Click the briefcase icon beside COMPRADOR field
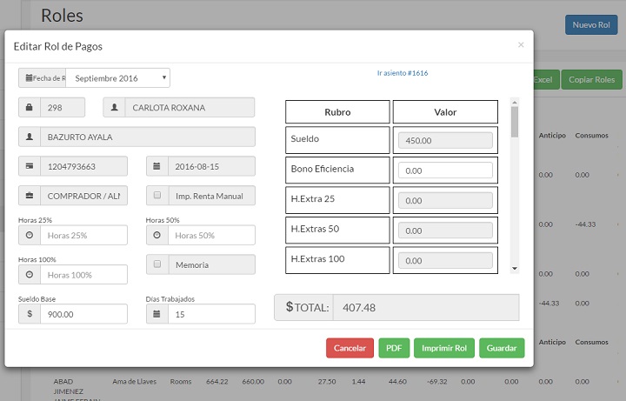This screenshot has width=626, height=401. [x=30, y=196]
